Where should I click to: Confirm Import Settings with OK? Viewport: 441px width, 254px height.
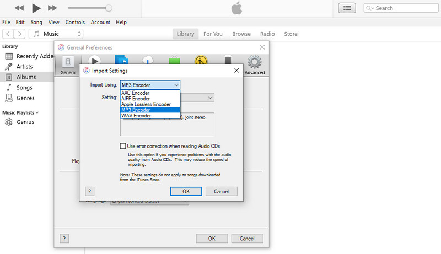coord(186,191)
